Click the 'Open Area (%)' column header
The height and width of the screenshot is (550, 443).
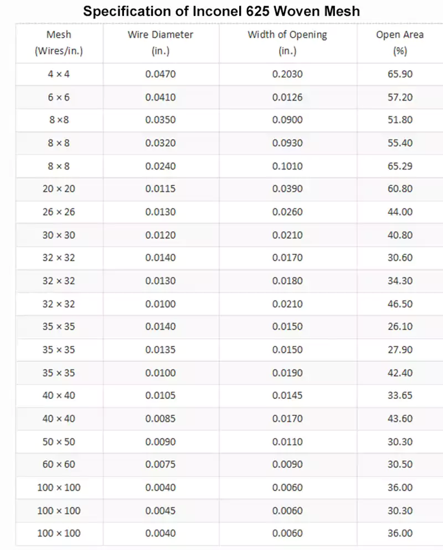tap(400, 43)
